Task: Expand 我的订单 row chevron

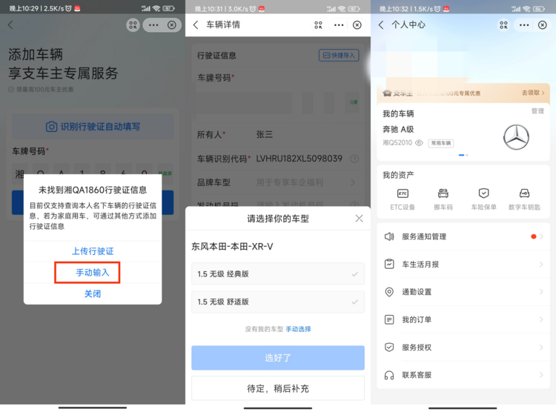Action: pyautogui.click(x=541, y=319)
